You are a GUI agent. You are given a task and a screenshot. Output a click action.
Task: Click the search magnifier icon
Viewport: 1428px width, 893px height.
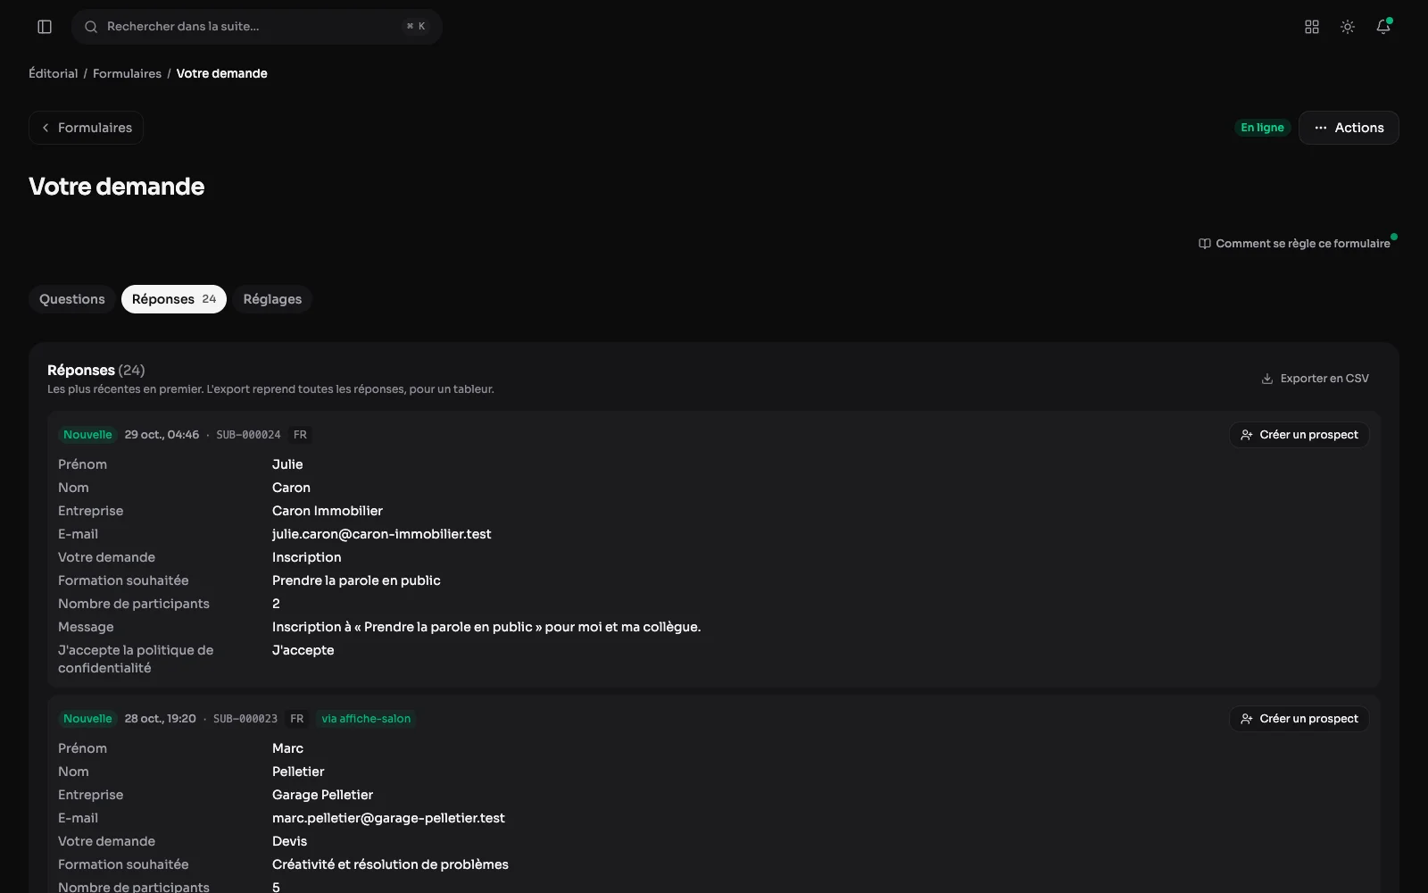91,27
